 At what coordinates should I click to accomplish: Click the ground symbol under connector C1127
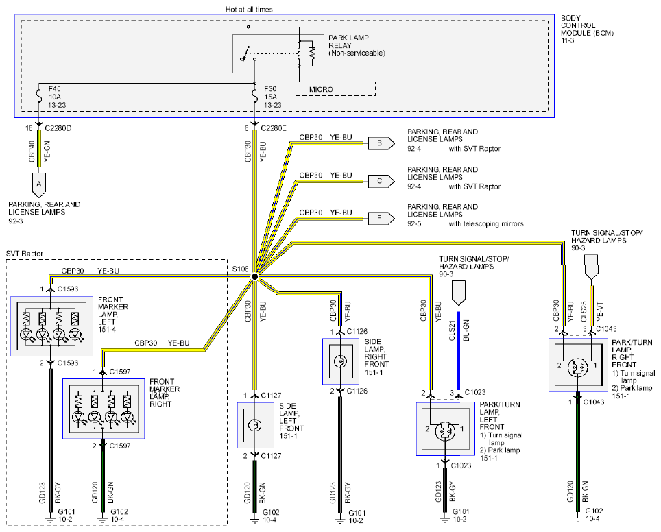[254, 520]
